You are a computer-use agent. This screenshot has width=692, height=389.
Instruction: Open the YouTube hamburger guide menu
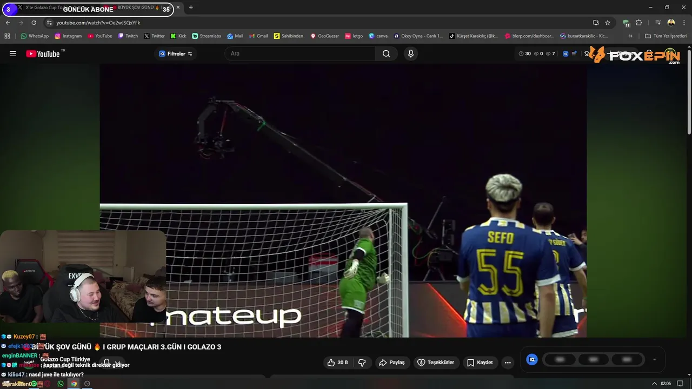(13, 53)
